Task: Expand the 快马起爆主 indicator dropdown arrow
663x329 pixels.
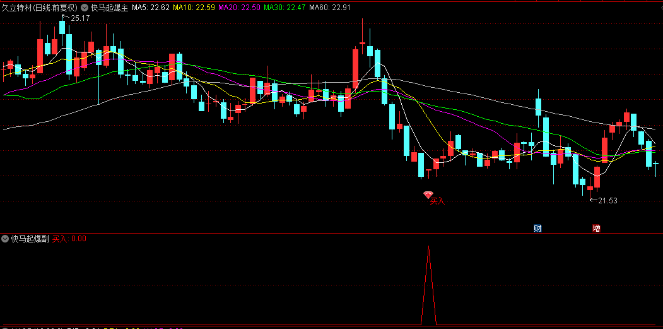Action: point(84,7)
